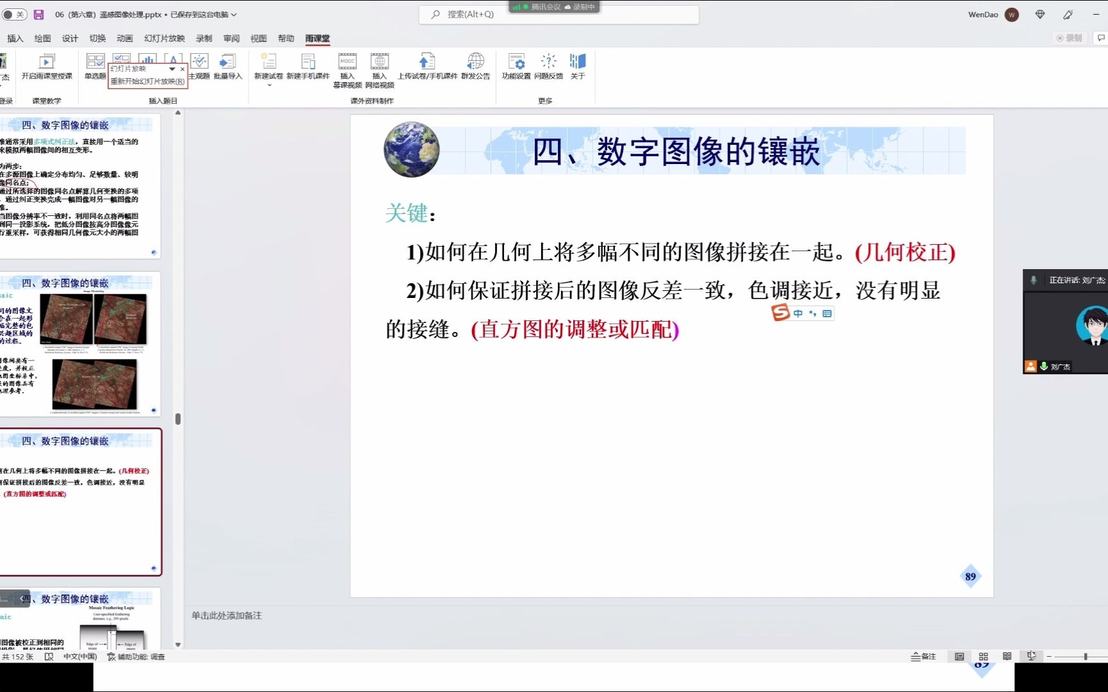
Task: Start slide show from status bar icon
Action: click(x=1031, y=656)
